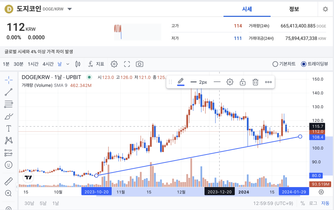
Task: Open the line style dropdown
Action: click(x=217, y=82)
